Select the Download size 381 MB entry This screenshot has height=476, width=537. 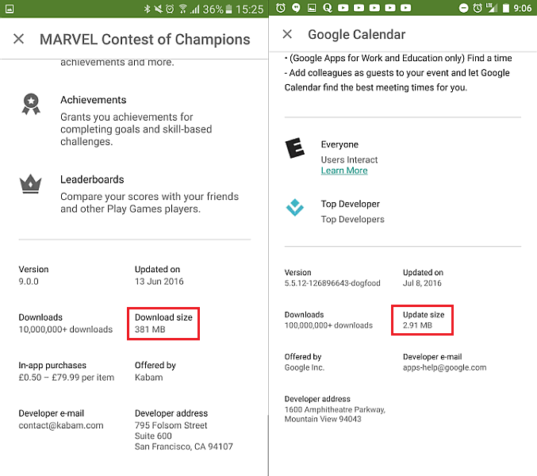[163, 323]
